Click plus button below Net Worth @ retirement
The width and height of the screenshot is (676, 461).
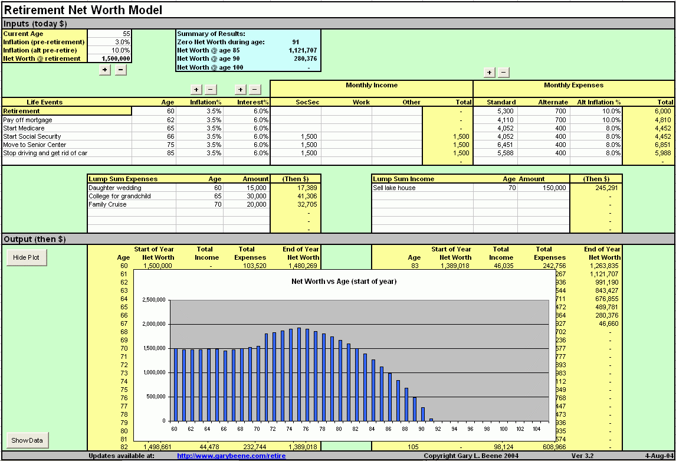click(105, 70)
